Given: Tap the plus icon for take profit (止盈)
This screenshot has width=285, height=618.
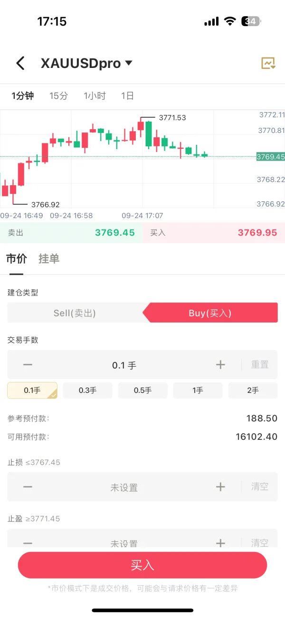Looking at the screenshot, I should [x=220, y=543].
